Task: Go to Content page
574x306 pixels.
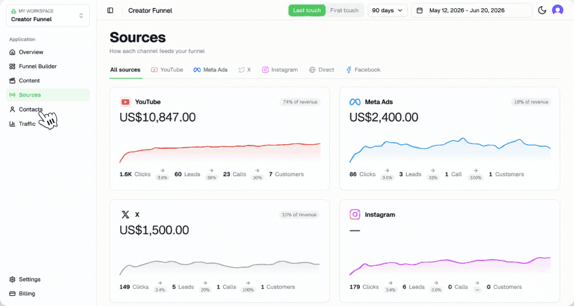Action: pos(48,80)
